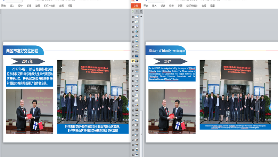
Task: Click the thumbnail pane scroll-up arrow
Action: 141,16
